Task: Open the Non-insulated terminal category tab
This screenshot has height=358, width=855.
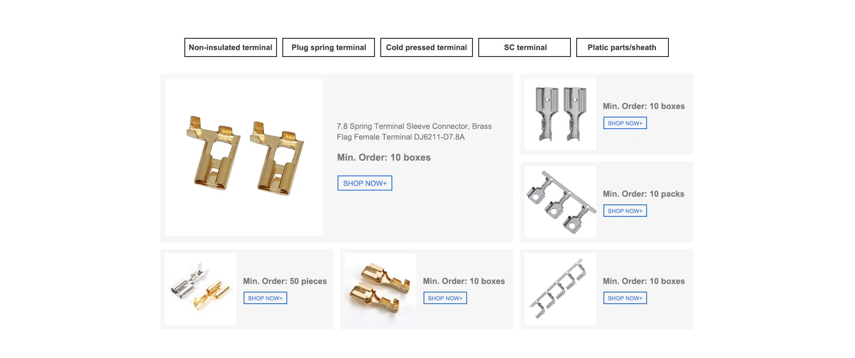Action: (231, 47)
